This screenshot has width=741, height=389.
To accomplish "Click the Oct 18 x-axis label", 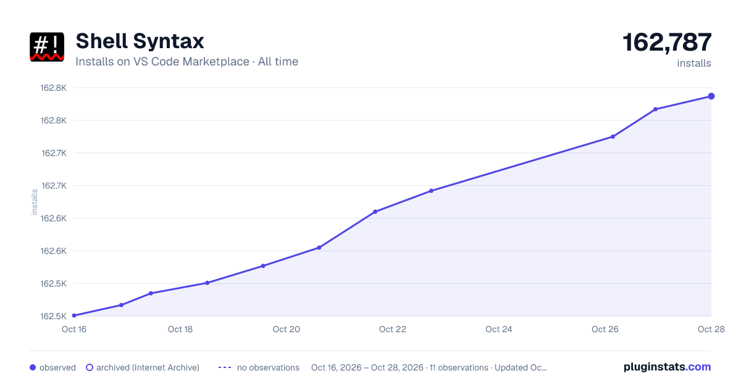I will pos(180,329).
